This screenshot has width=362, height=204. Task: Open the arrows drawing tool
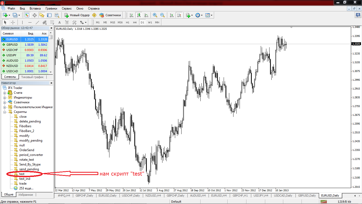coord(82,23)
